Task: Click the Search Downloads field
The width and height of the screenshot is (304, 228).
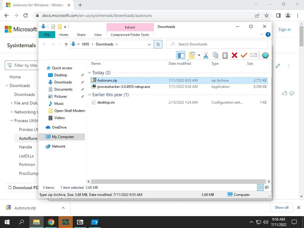Action: [x=217, y=44]
